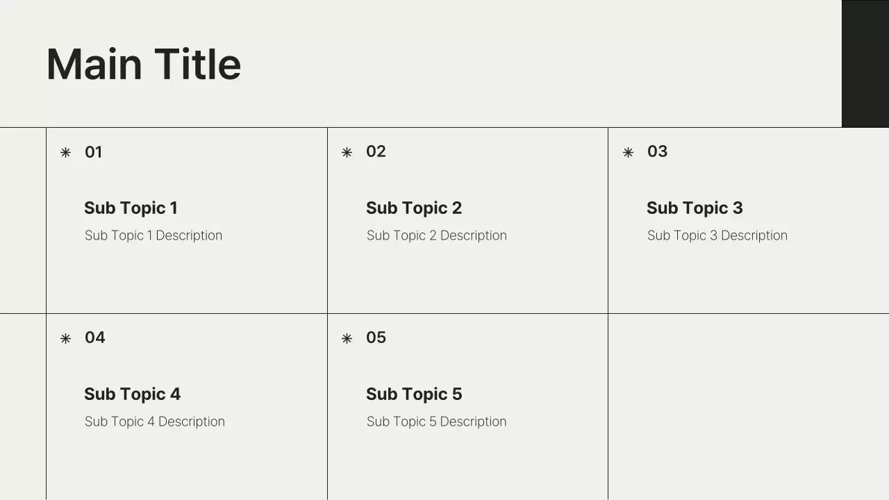Click the asterisk bullet next to 05
Viewport: 889px width, 500px height.
[x=347, y=339]
